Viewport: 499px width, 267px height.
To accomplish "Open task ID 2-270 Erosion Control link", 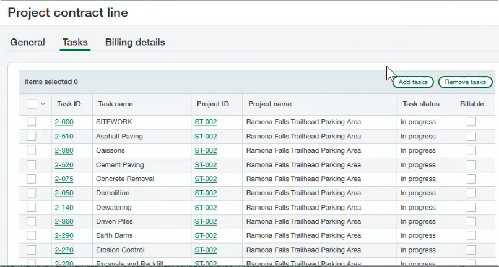I will click(64, 250).
